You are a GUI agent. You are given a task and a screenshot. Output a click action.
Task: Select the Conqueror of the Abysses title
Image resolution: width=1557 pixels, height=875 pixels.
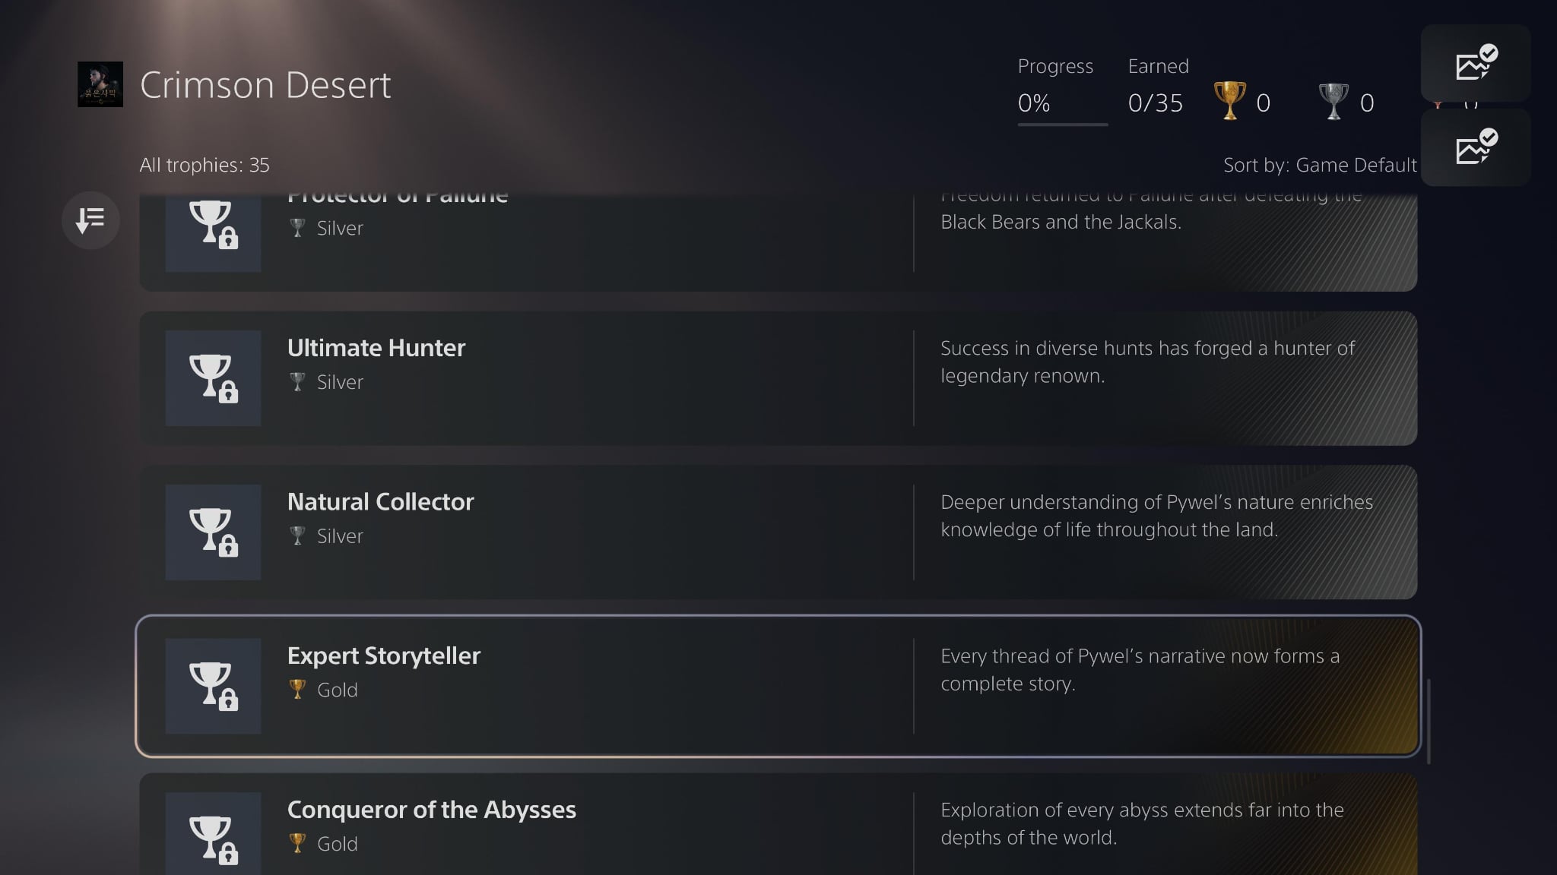(x=432, y=810)
